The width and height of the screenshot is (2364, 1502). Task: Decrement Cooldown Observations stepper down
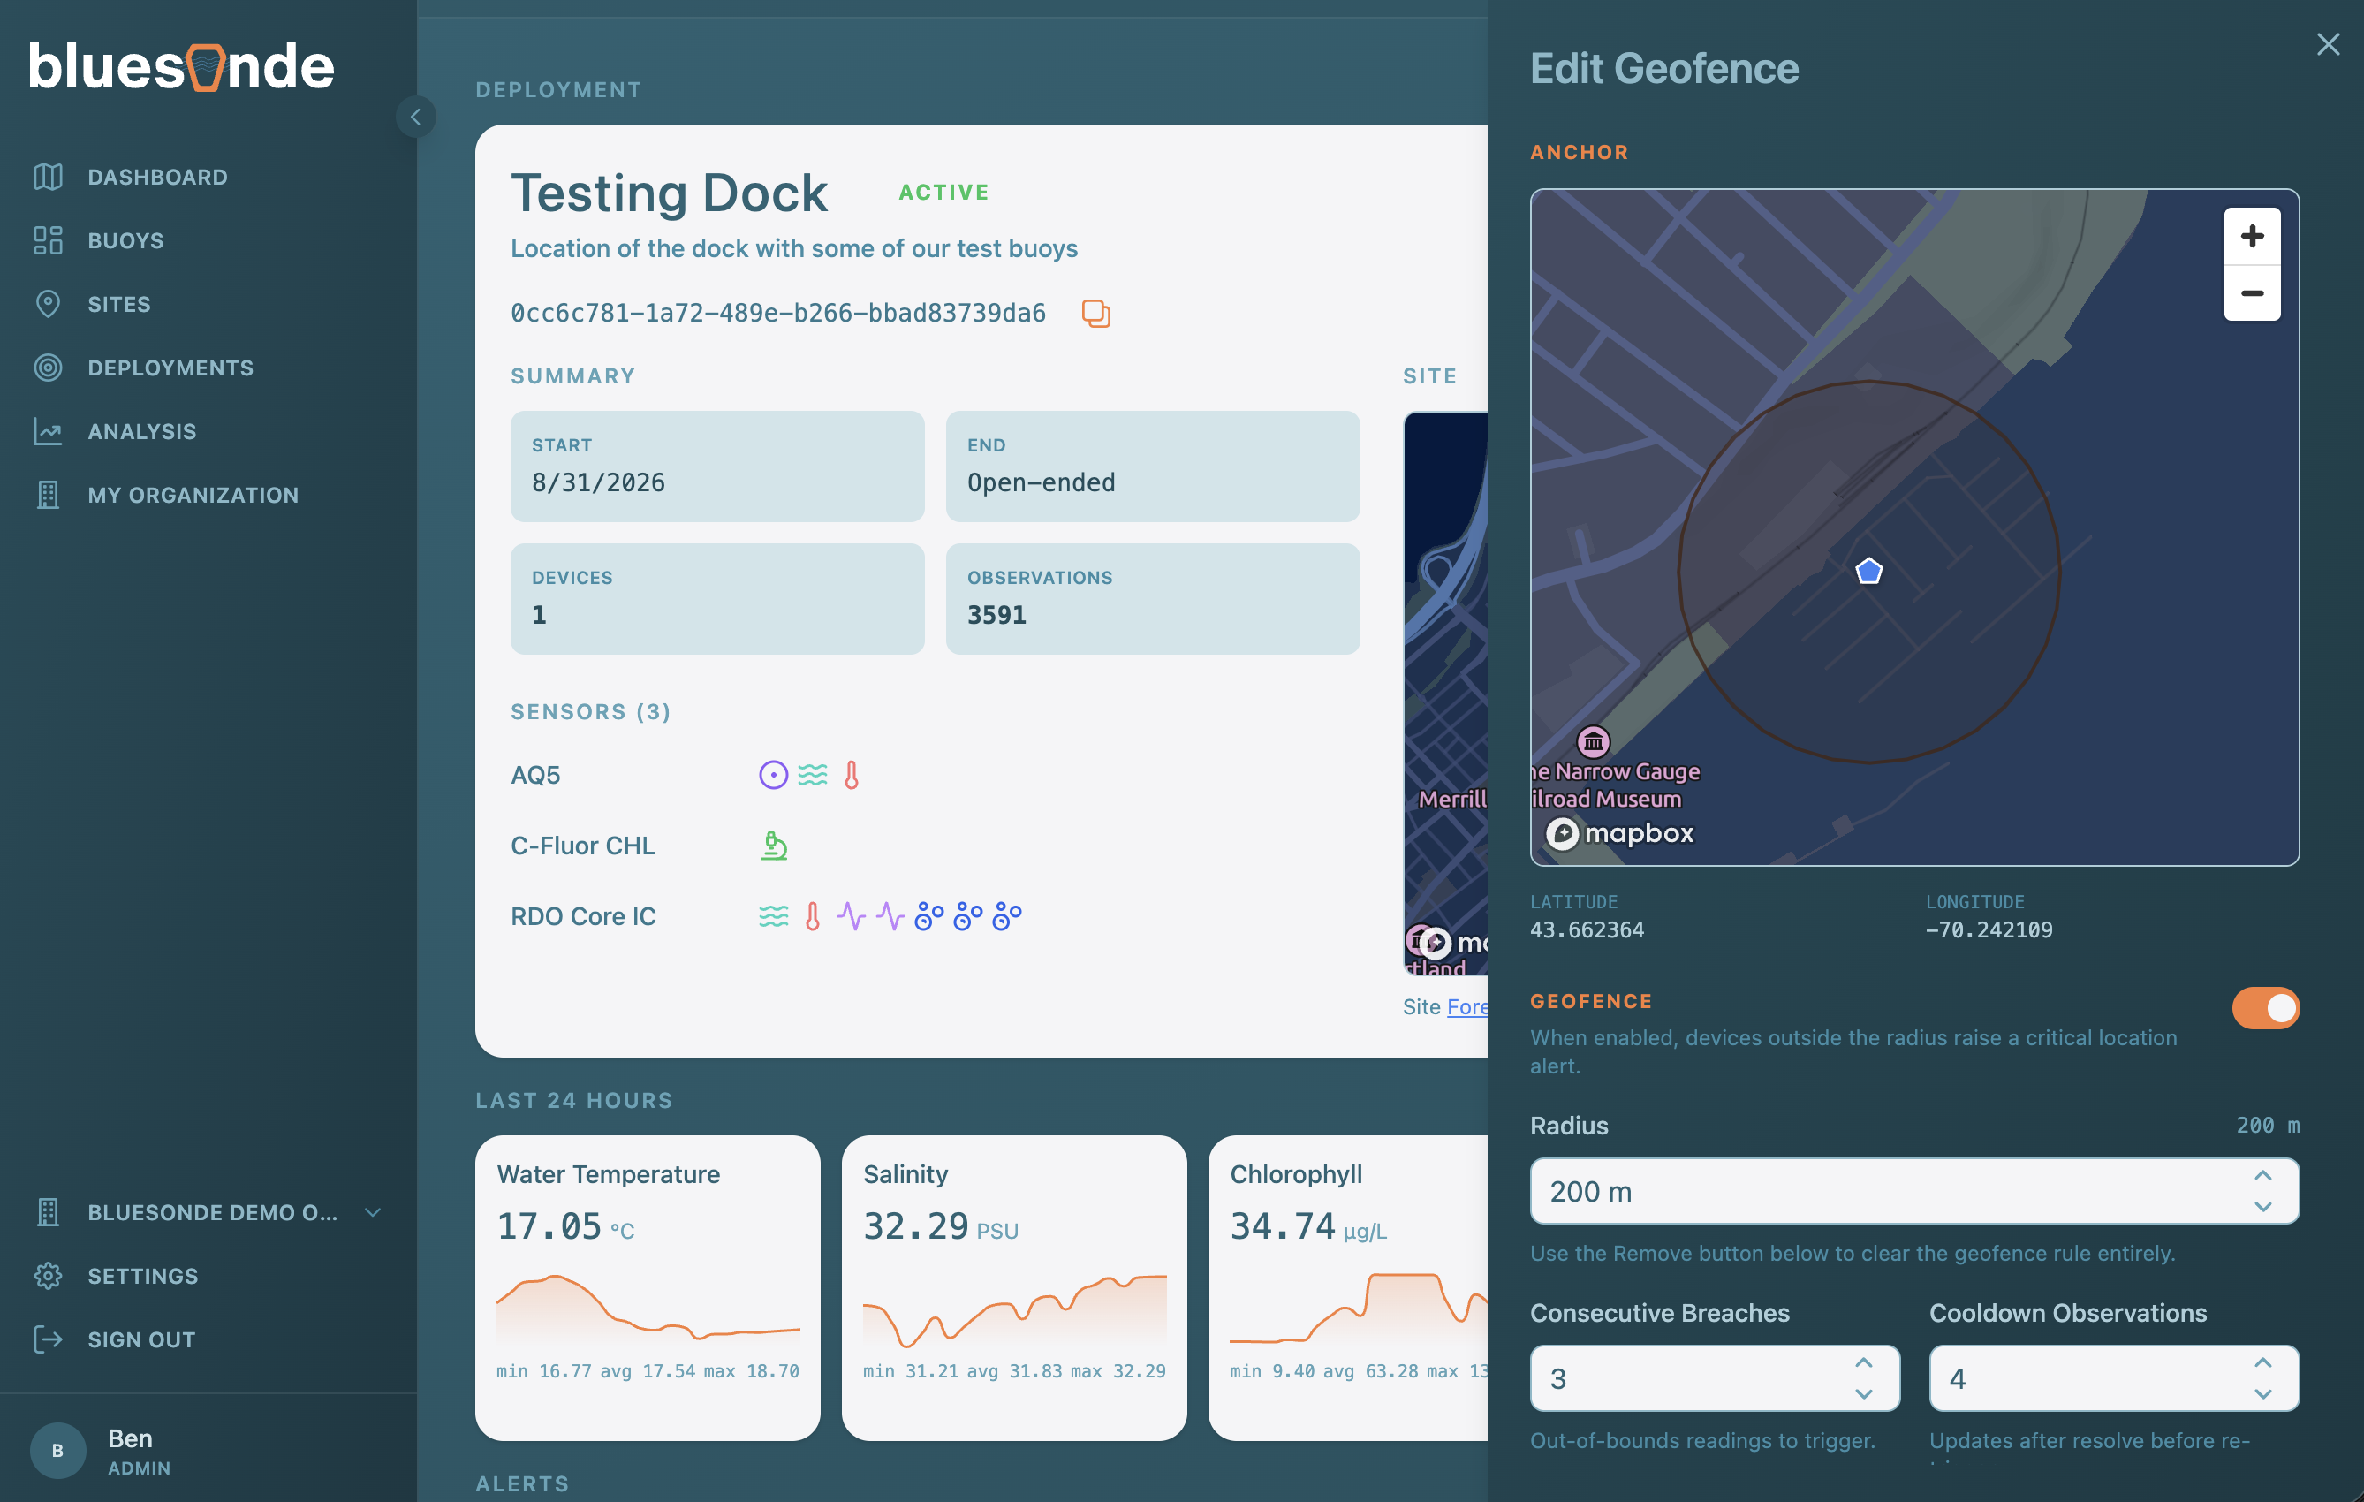[2263, 1394]
